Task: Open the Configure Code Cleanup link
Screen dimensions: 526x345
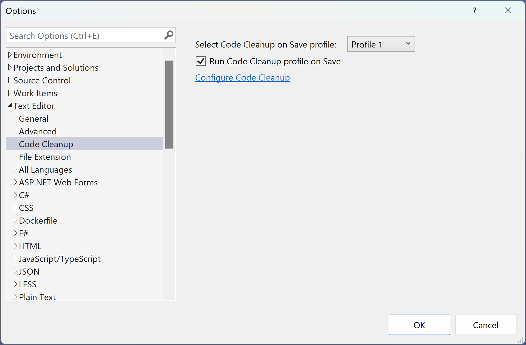Action: click(x=242, y=77)
